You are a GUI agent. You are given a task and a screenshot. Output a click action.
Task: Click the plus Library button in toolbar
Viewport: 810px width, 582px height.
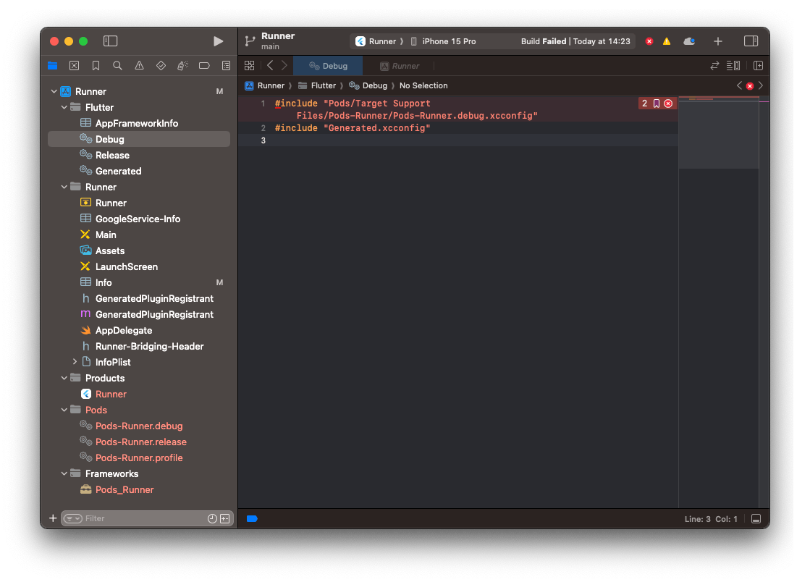(x=718, y=41)
